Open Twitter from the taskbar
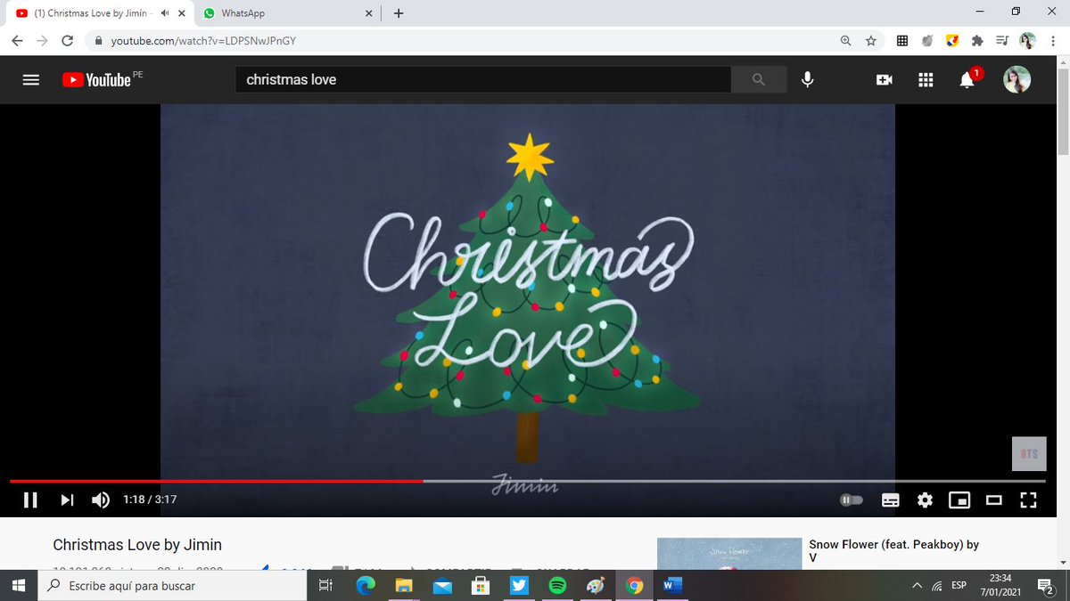Viewport: 1070px width, 601px height. [x=519, y=585]
